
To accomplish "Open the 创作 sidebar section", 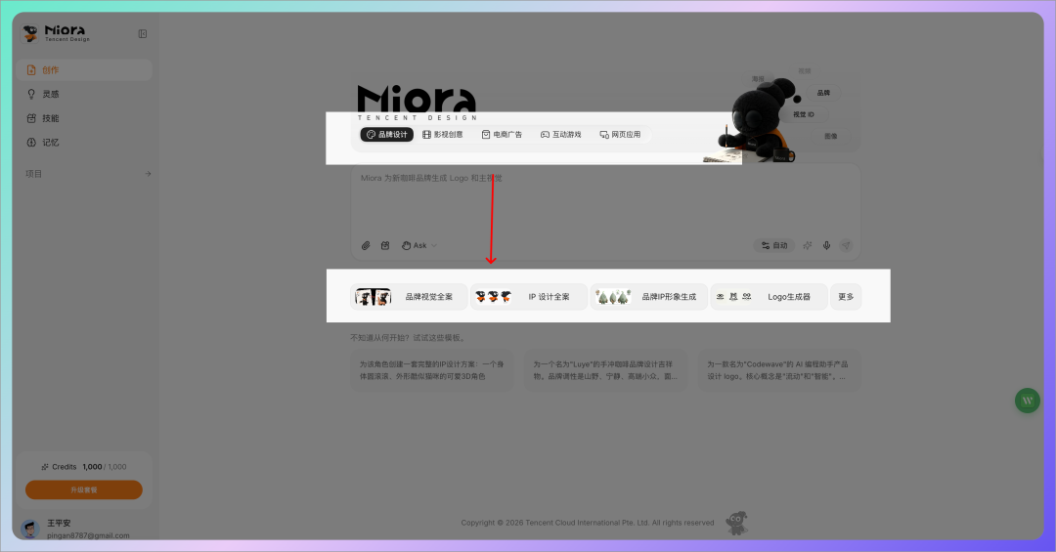I will 84,70.
